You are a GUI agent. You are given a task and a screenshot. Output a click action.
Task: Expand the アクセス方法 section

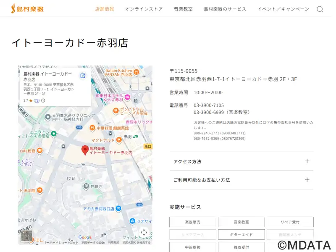(x=241, y=161)
